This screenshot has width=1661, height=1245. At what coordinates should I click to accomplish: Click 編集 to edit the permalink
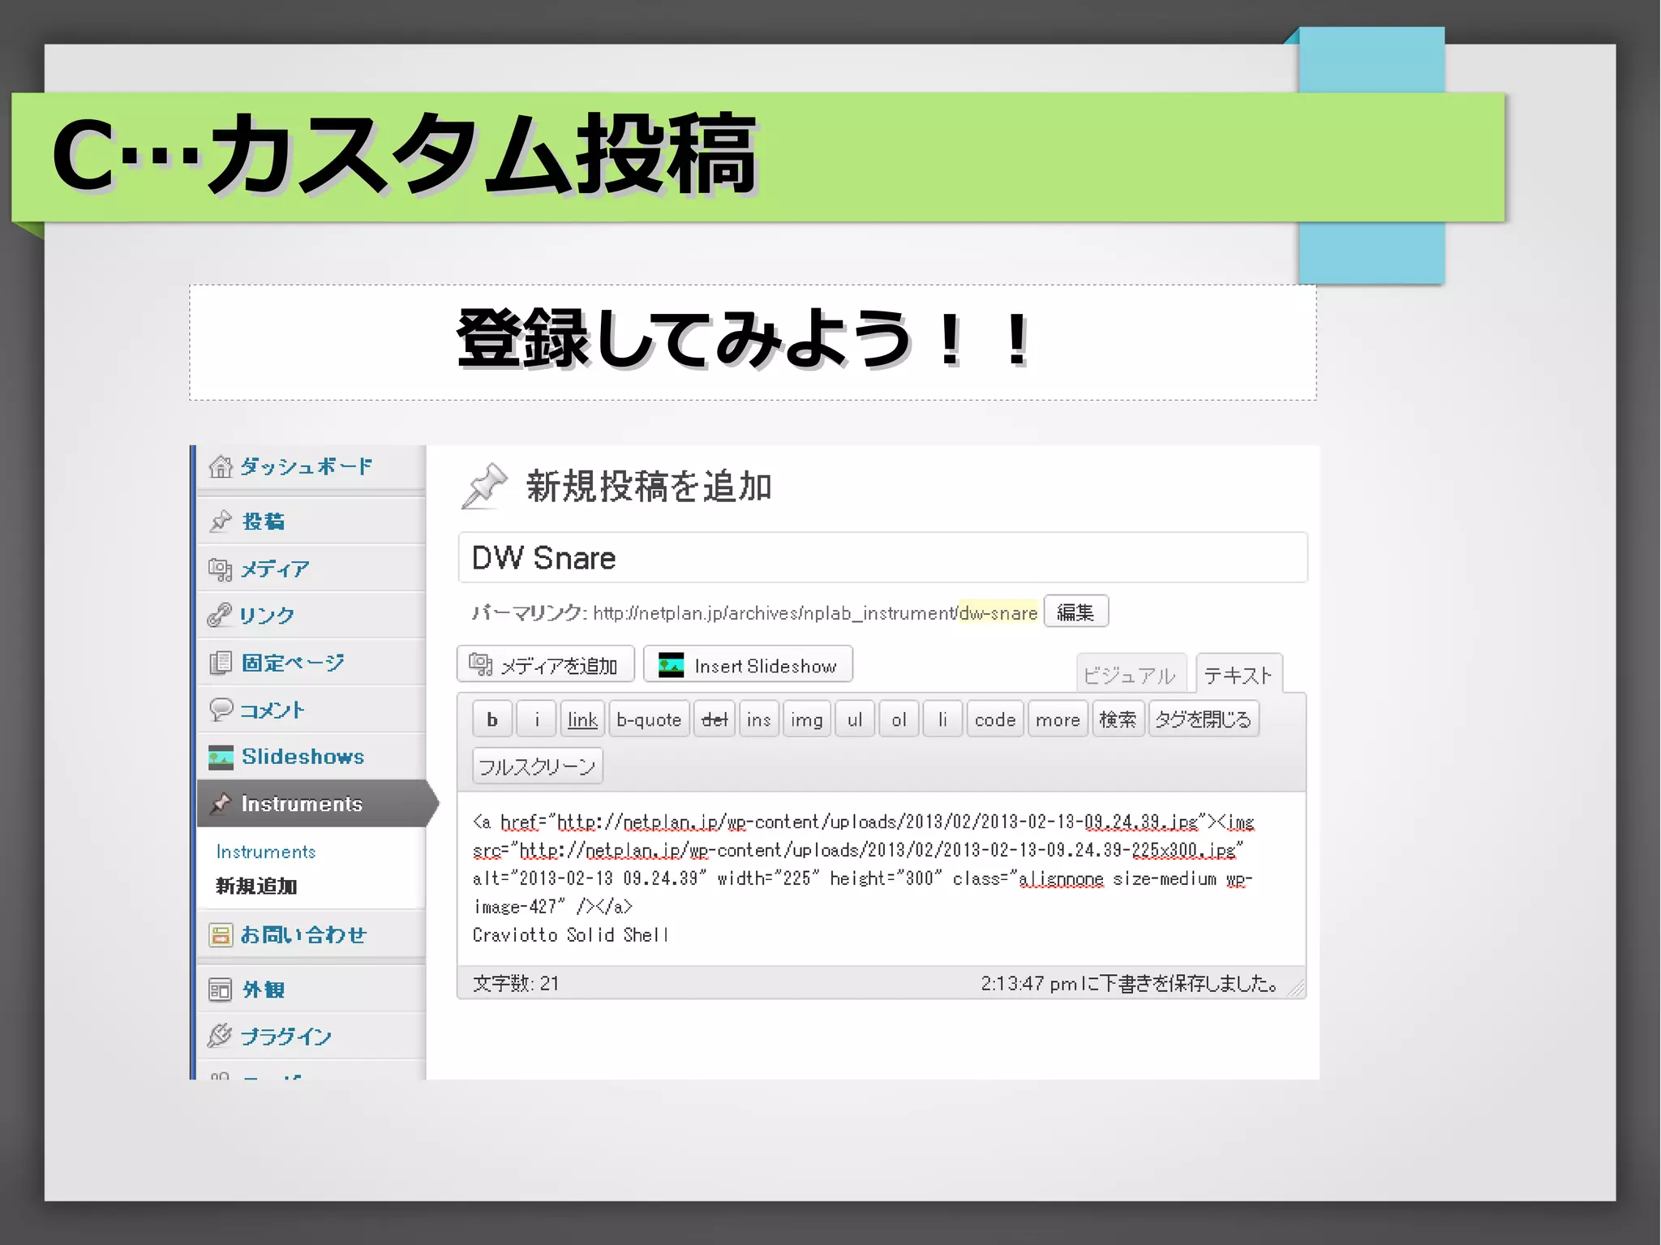click(1075, 612)
